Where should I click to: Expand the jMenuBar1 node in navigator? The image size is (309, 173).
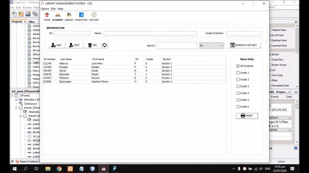(x=16, y=99)
